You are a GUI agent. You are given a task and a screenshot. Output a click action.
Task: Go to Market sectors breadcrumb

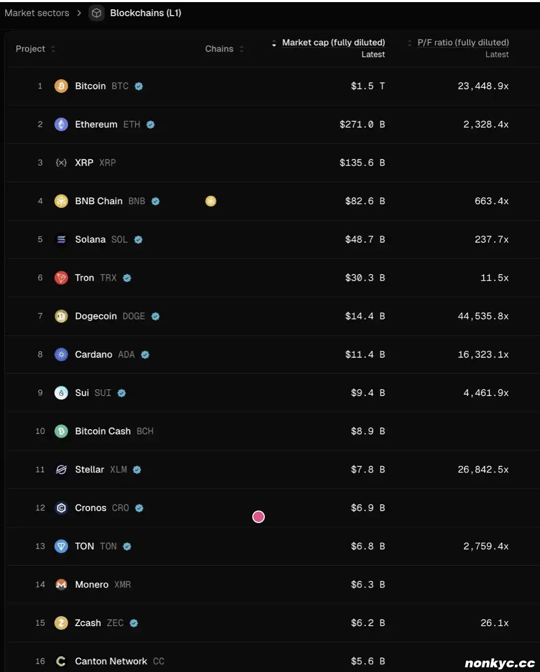(x=36, y=13)
